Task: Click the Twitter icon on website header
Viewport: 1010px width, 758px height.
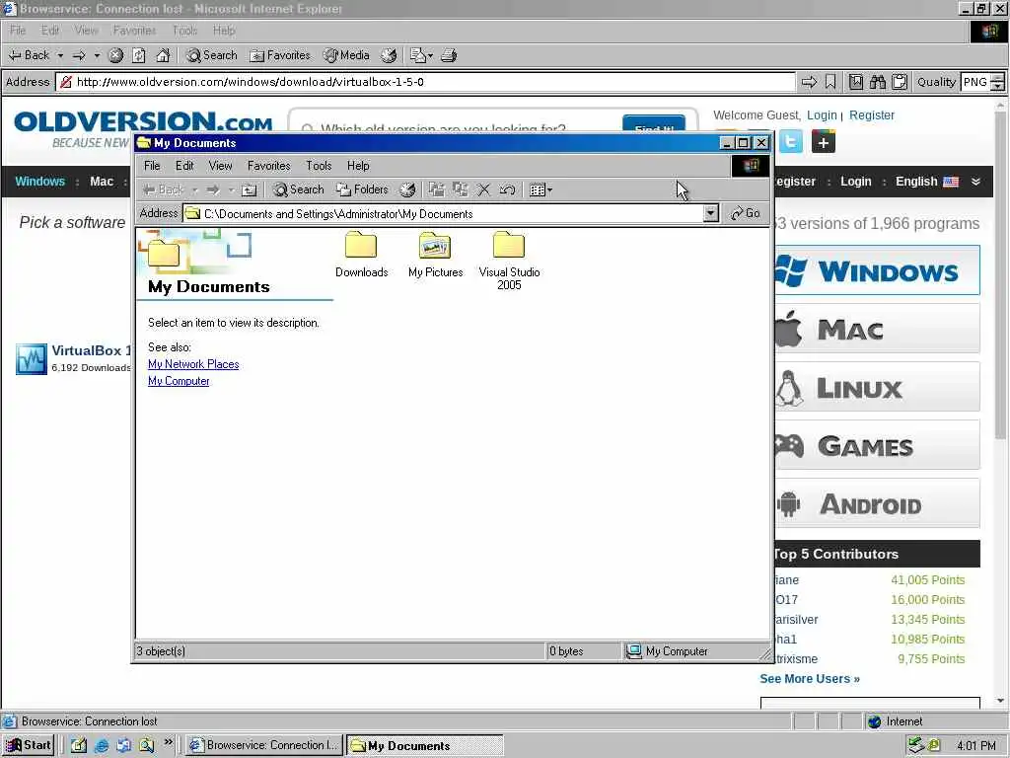Action: click(x=791, y=142)
